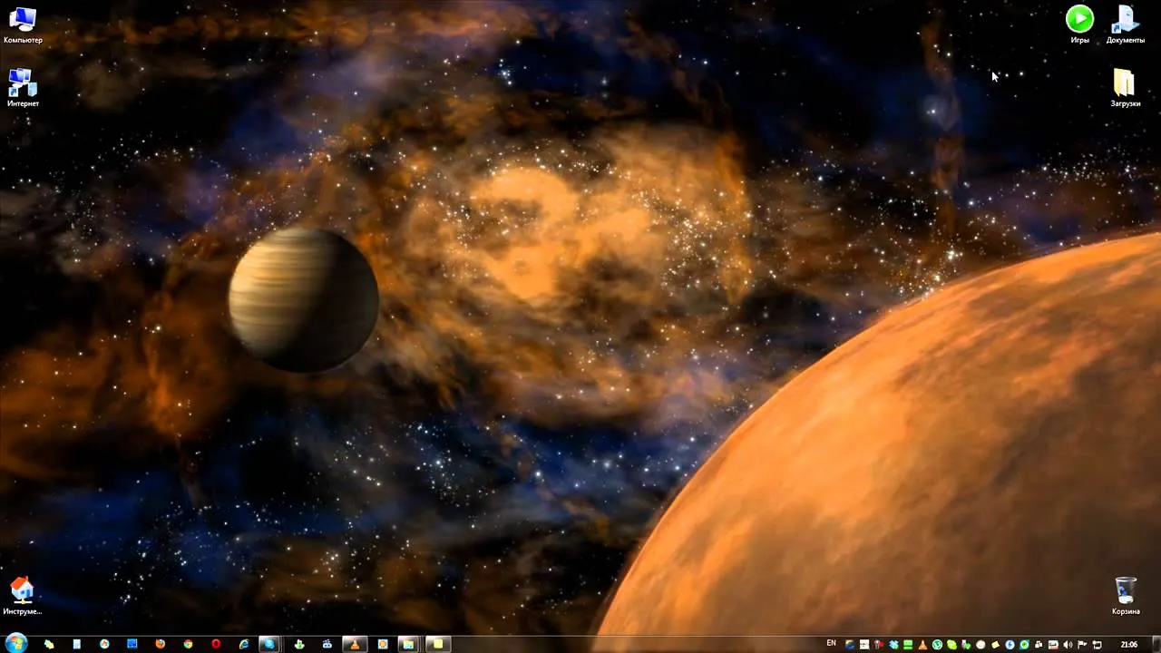Screen dimensions: 1161x653
Task: Launch Opera browser from the taskbar
Action: pos(216,644)
